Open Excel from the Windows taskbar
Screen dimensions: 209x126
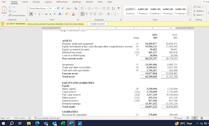pyautogui.click(x=63, y=123)
